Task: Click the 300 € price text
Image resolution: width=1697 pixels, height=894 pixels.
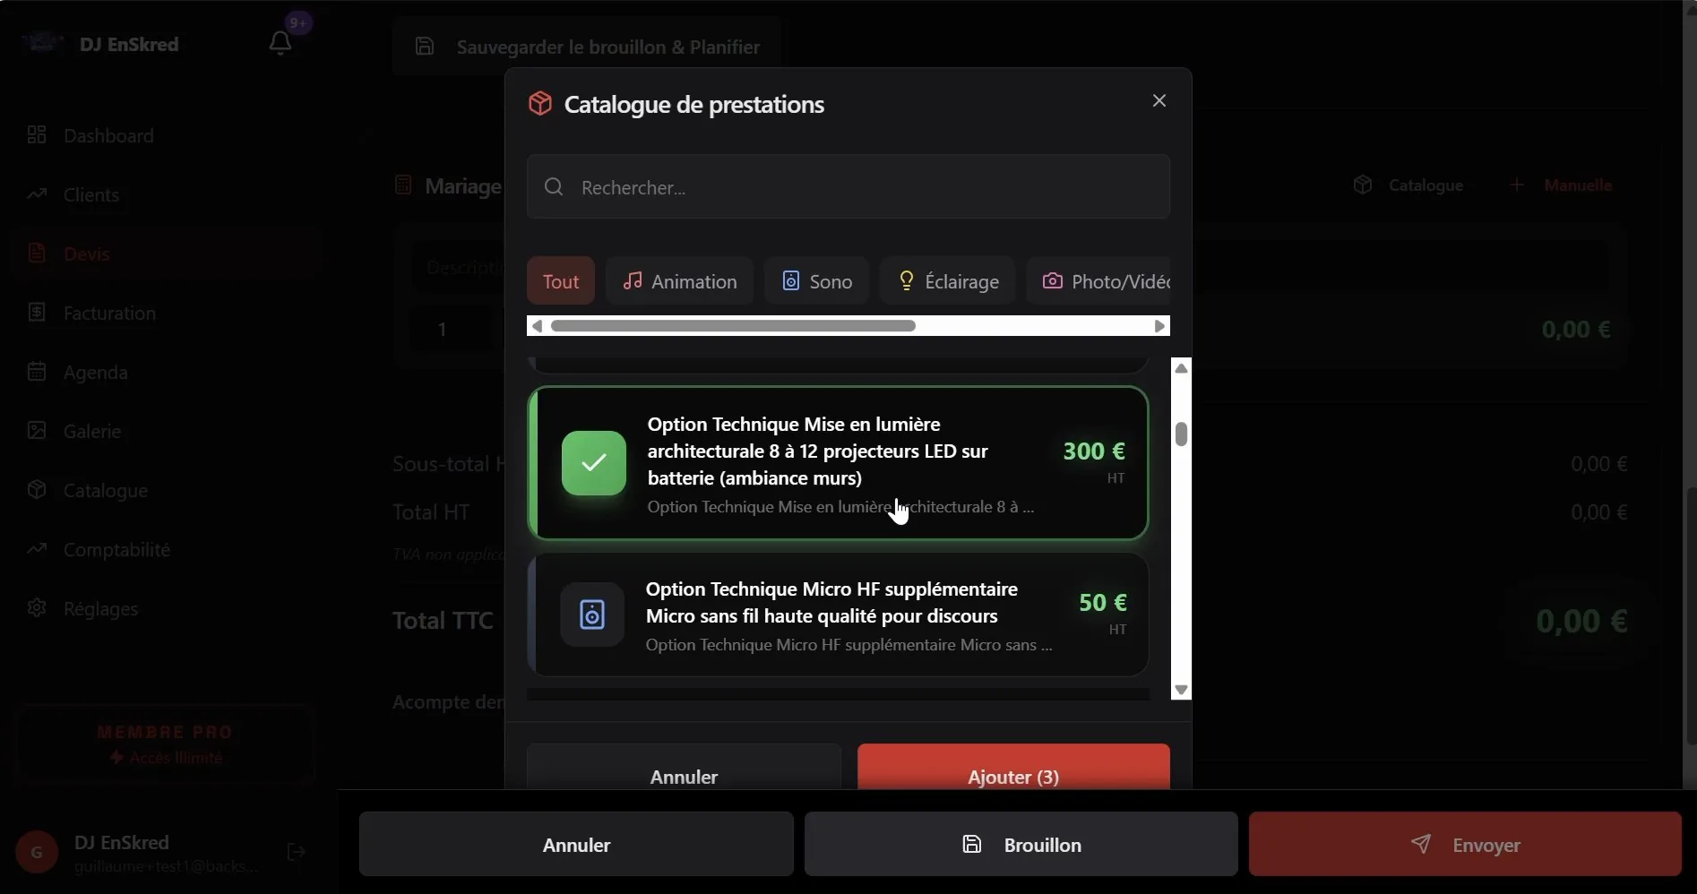Action: tap(1093, 451)
